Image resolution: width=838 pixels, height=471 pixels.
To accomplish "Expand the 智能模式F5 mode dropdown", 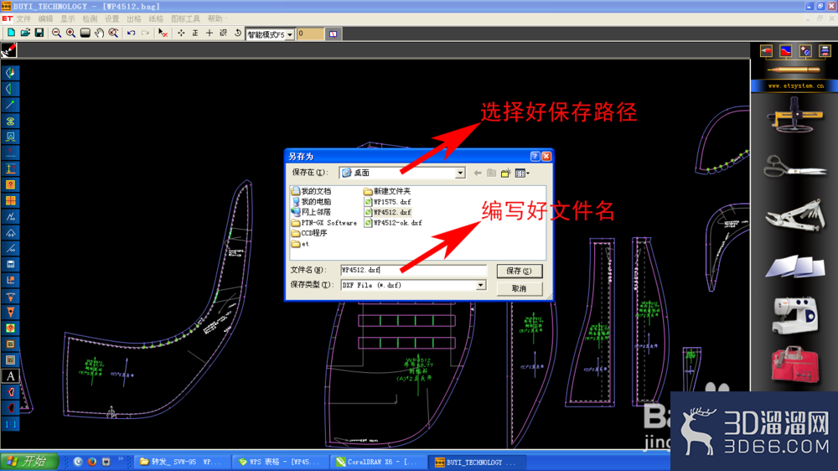I will tap(290, 34).
